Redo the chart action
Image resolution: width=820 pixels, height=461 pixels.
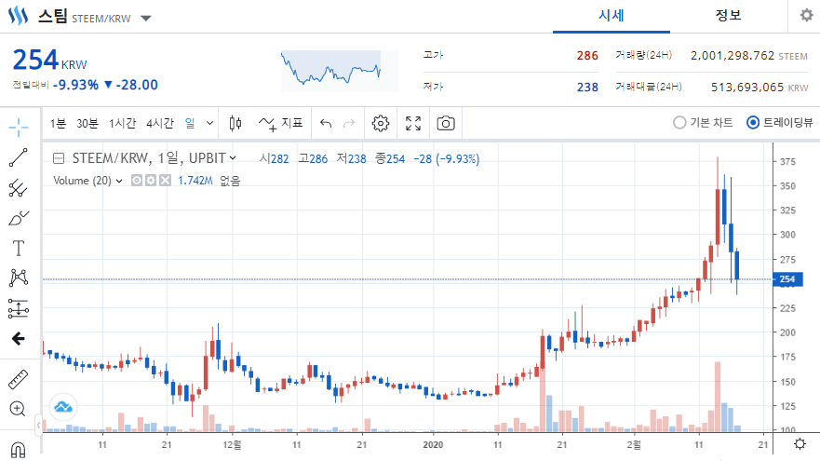click(x=349, y=124)
